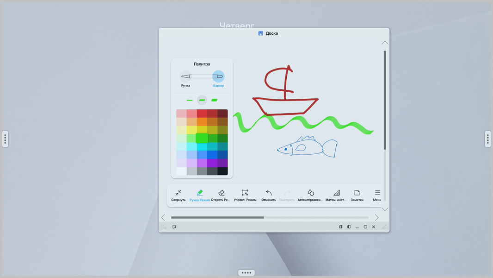Select the medium stroke width
Viewport: 493px width, 278px height.
point(202,100)
